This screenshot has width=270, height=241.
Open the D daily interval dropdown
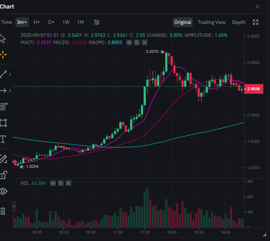coord(51,22)
